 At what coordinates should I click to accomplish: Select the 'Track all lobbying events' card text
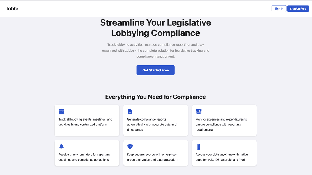click(85, 122)
